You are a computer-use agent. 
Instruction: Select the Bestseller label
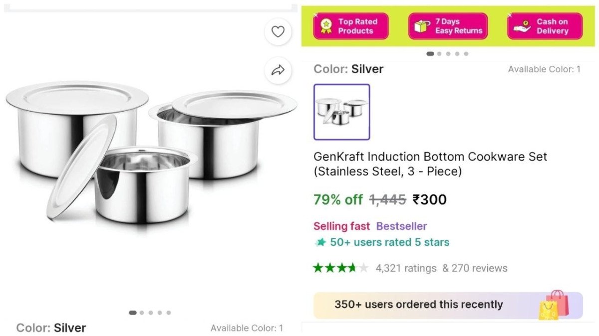click(x=401, y=226)
